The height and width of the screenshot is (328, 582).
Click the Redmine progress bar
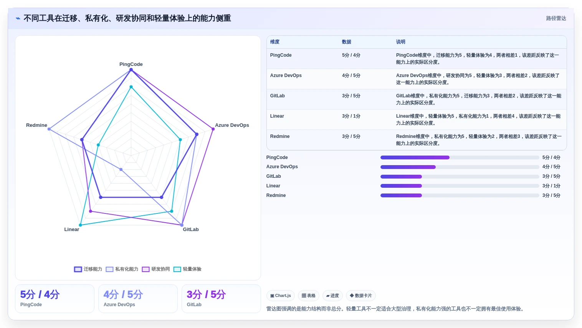point(460,195)
